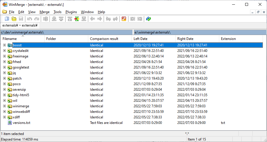Expand the freeimage folder node
This screenshot has width=267, height=142.
(5, 56)
